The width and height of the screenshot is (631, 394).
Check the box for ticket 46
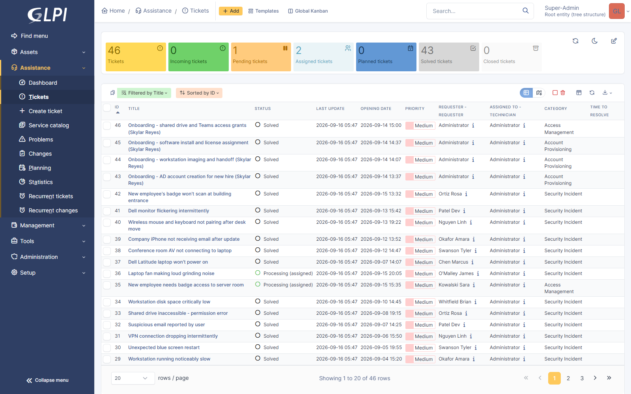point(107,126)
